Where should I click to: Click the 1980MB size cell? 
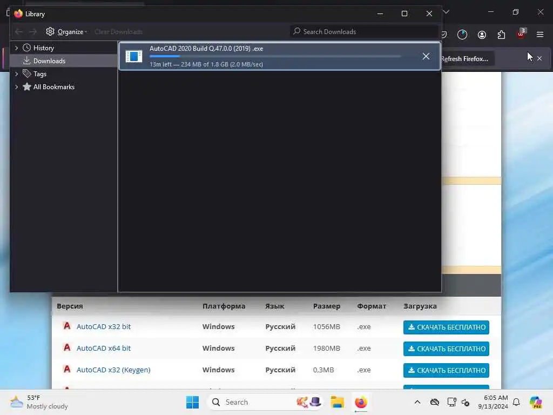click(x=327, y=349)
